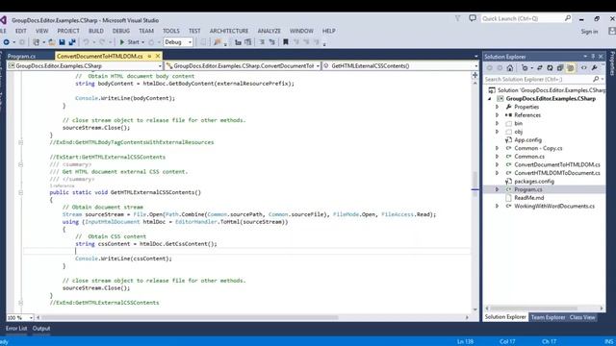Switch to the Class View tab

pos(582,317)
